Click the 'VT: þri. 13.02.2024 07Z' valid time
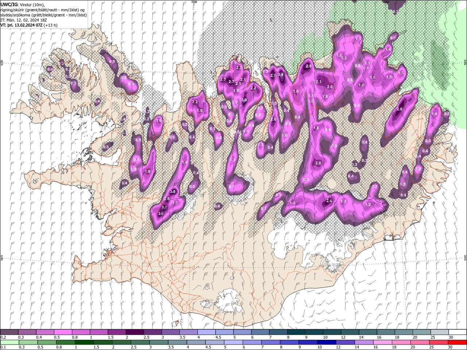The height and width of the screenshot is (350, 467). 21,25
